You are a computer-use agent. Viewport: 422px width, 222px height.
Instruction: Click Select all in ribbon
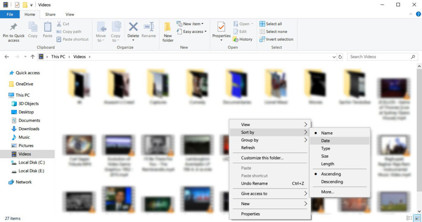pyautogui.click(x=271, y=24)
